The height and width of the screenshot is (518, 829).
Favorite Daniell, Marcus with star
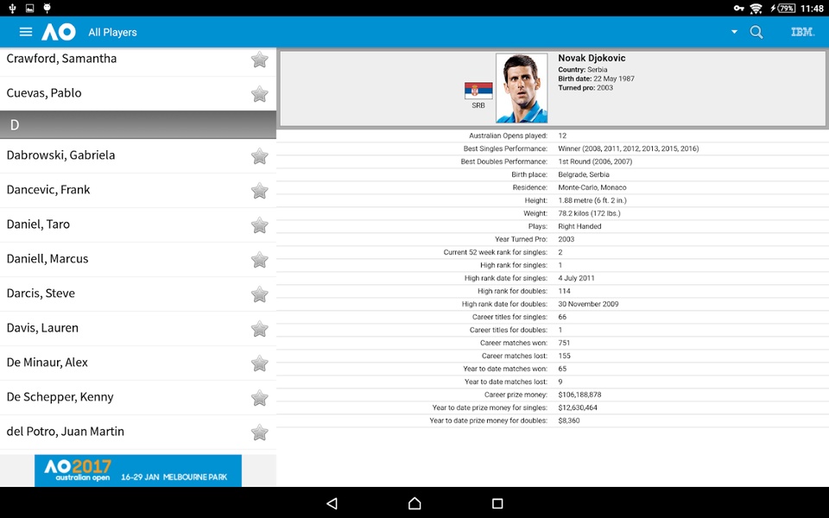click(259, 260)
